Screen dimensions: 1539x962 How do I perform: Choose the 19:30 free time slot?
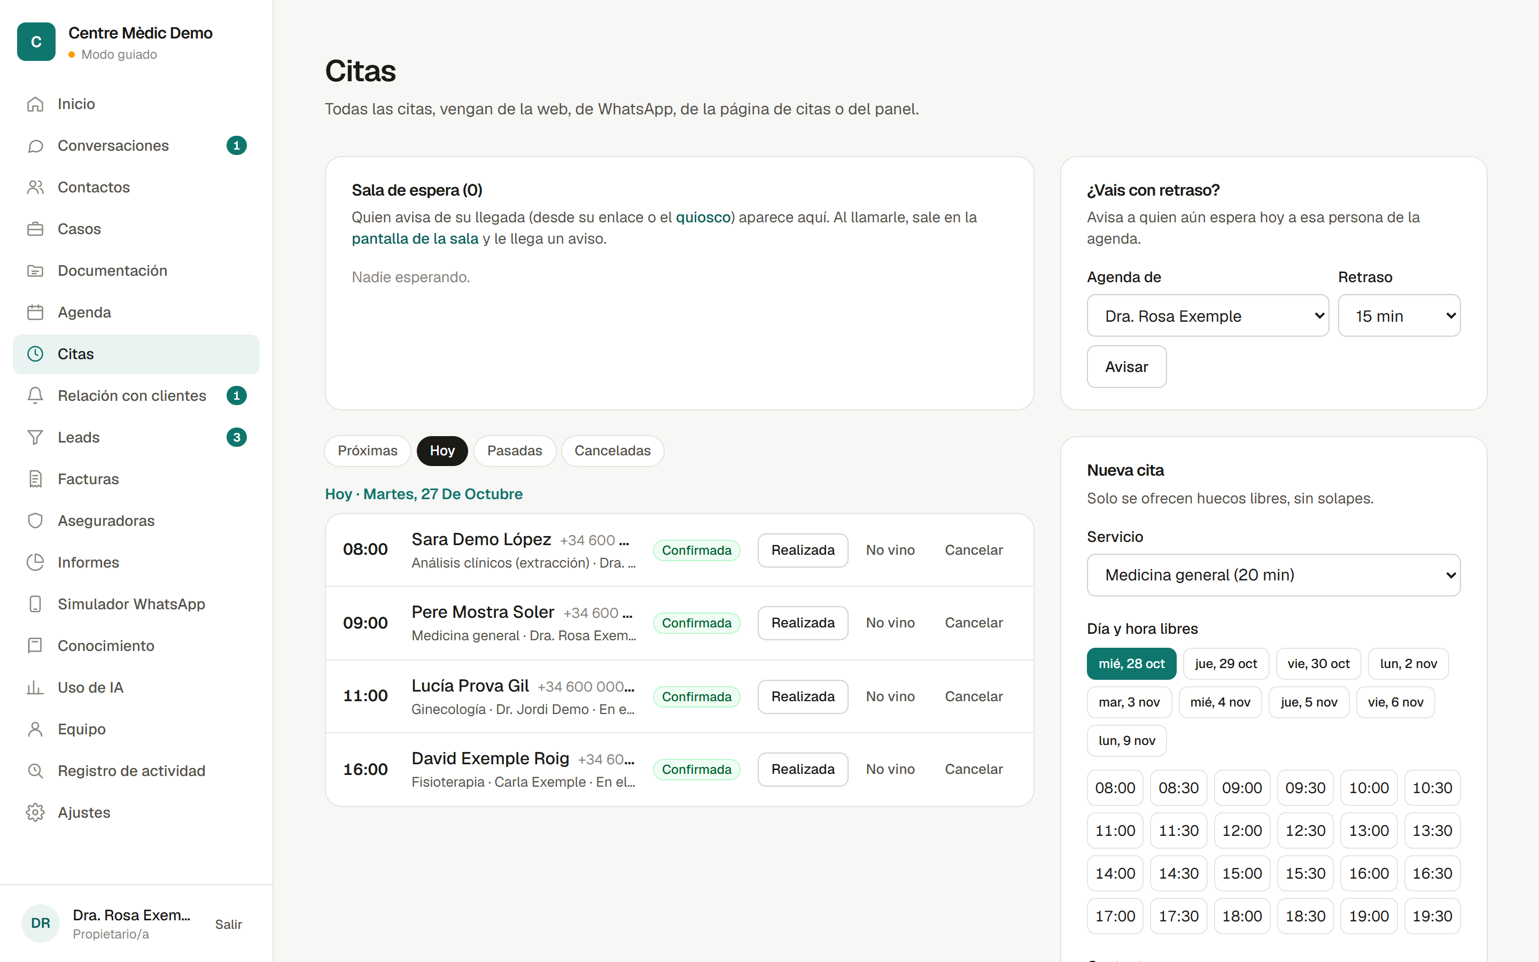tap(1432, 916)
